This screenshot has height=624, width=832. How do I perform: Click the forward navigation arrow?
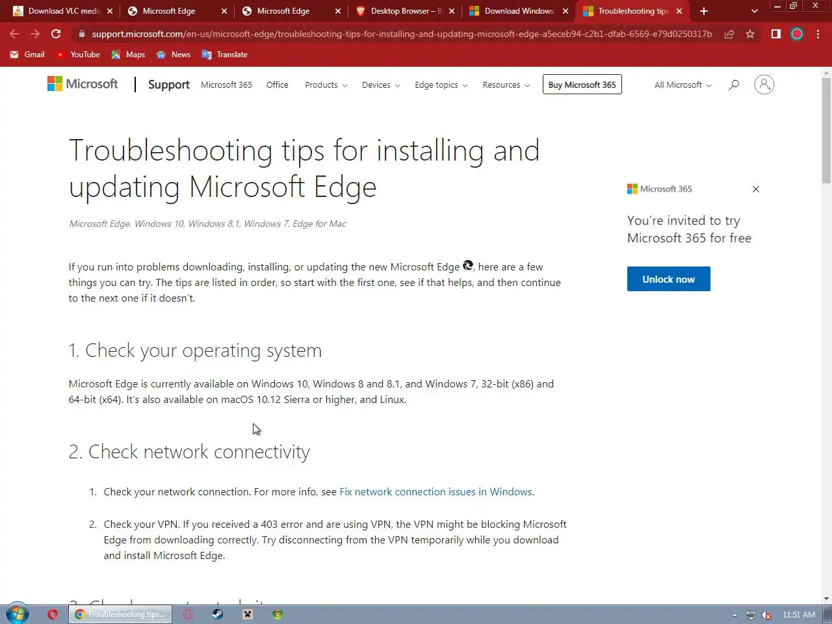(35, 34)
